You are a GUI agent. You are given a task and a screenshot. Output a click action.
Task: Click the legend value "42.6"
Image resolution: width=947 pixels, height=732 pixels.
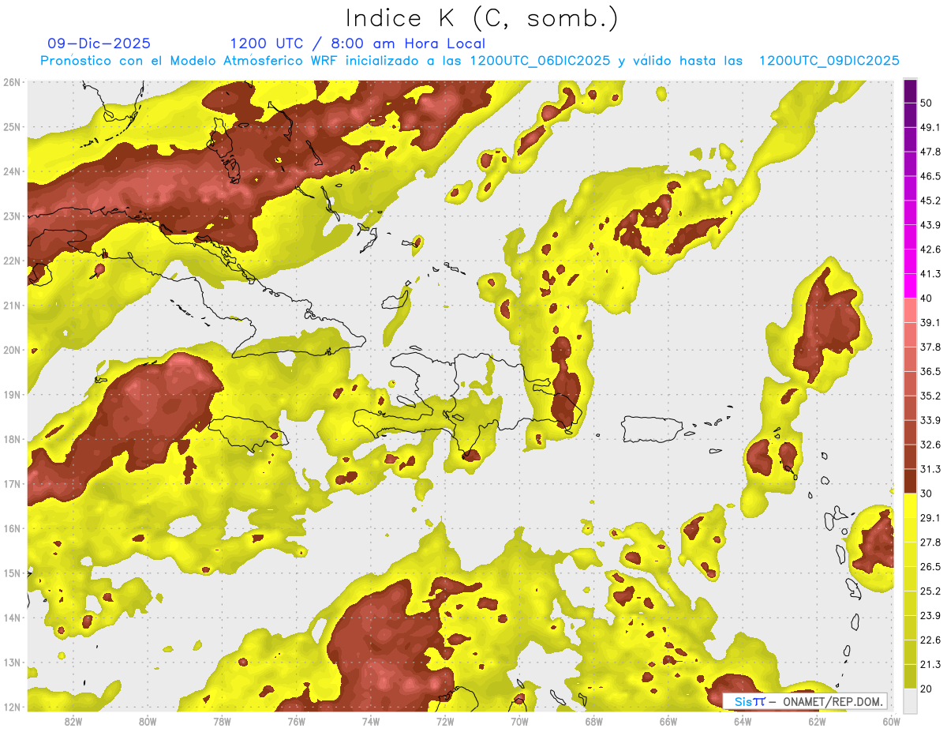tap(930, 250)
